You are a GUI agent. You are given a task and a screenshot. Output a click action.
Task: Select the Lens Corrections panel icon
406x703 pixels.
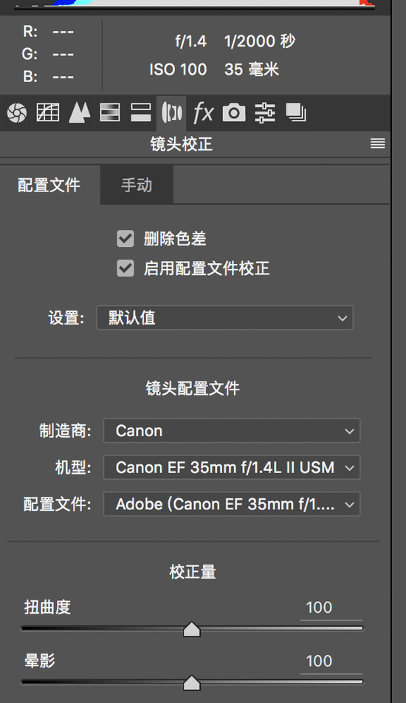click(171, 112)
